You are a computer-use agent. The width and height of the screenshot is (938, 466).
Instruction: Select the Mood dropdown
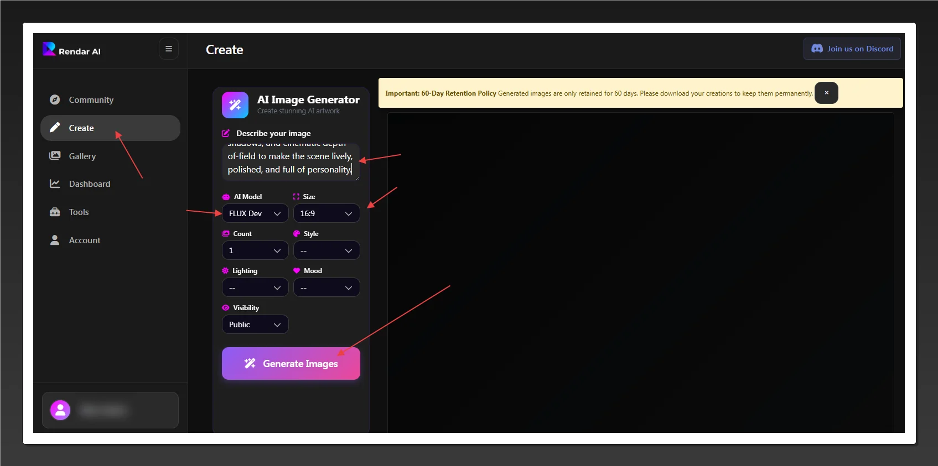click(x=326, y=287)
